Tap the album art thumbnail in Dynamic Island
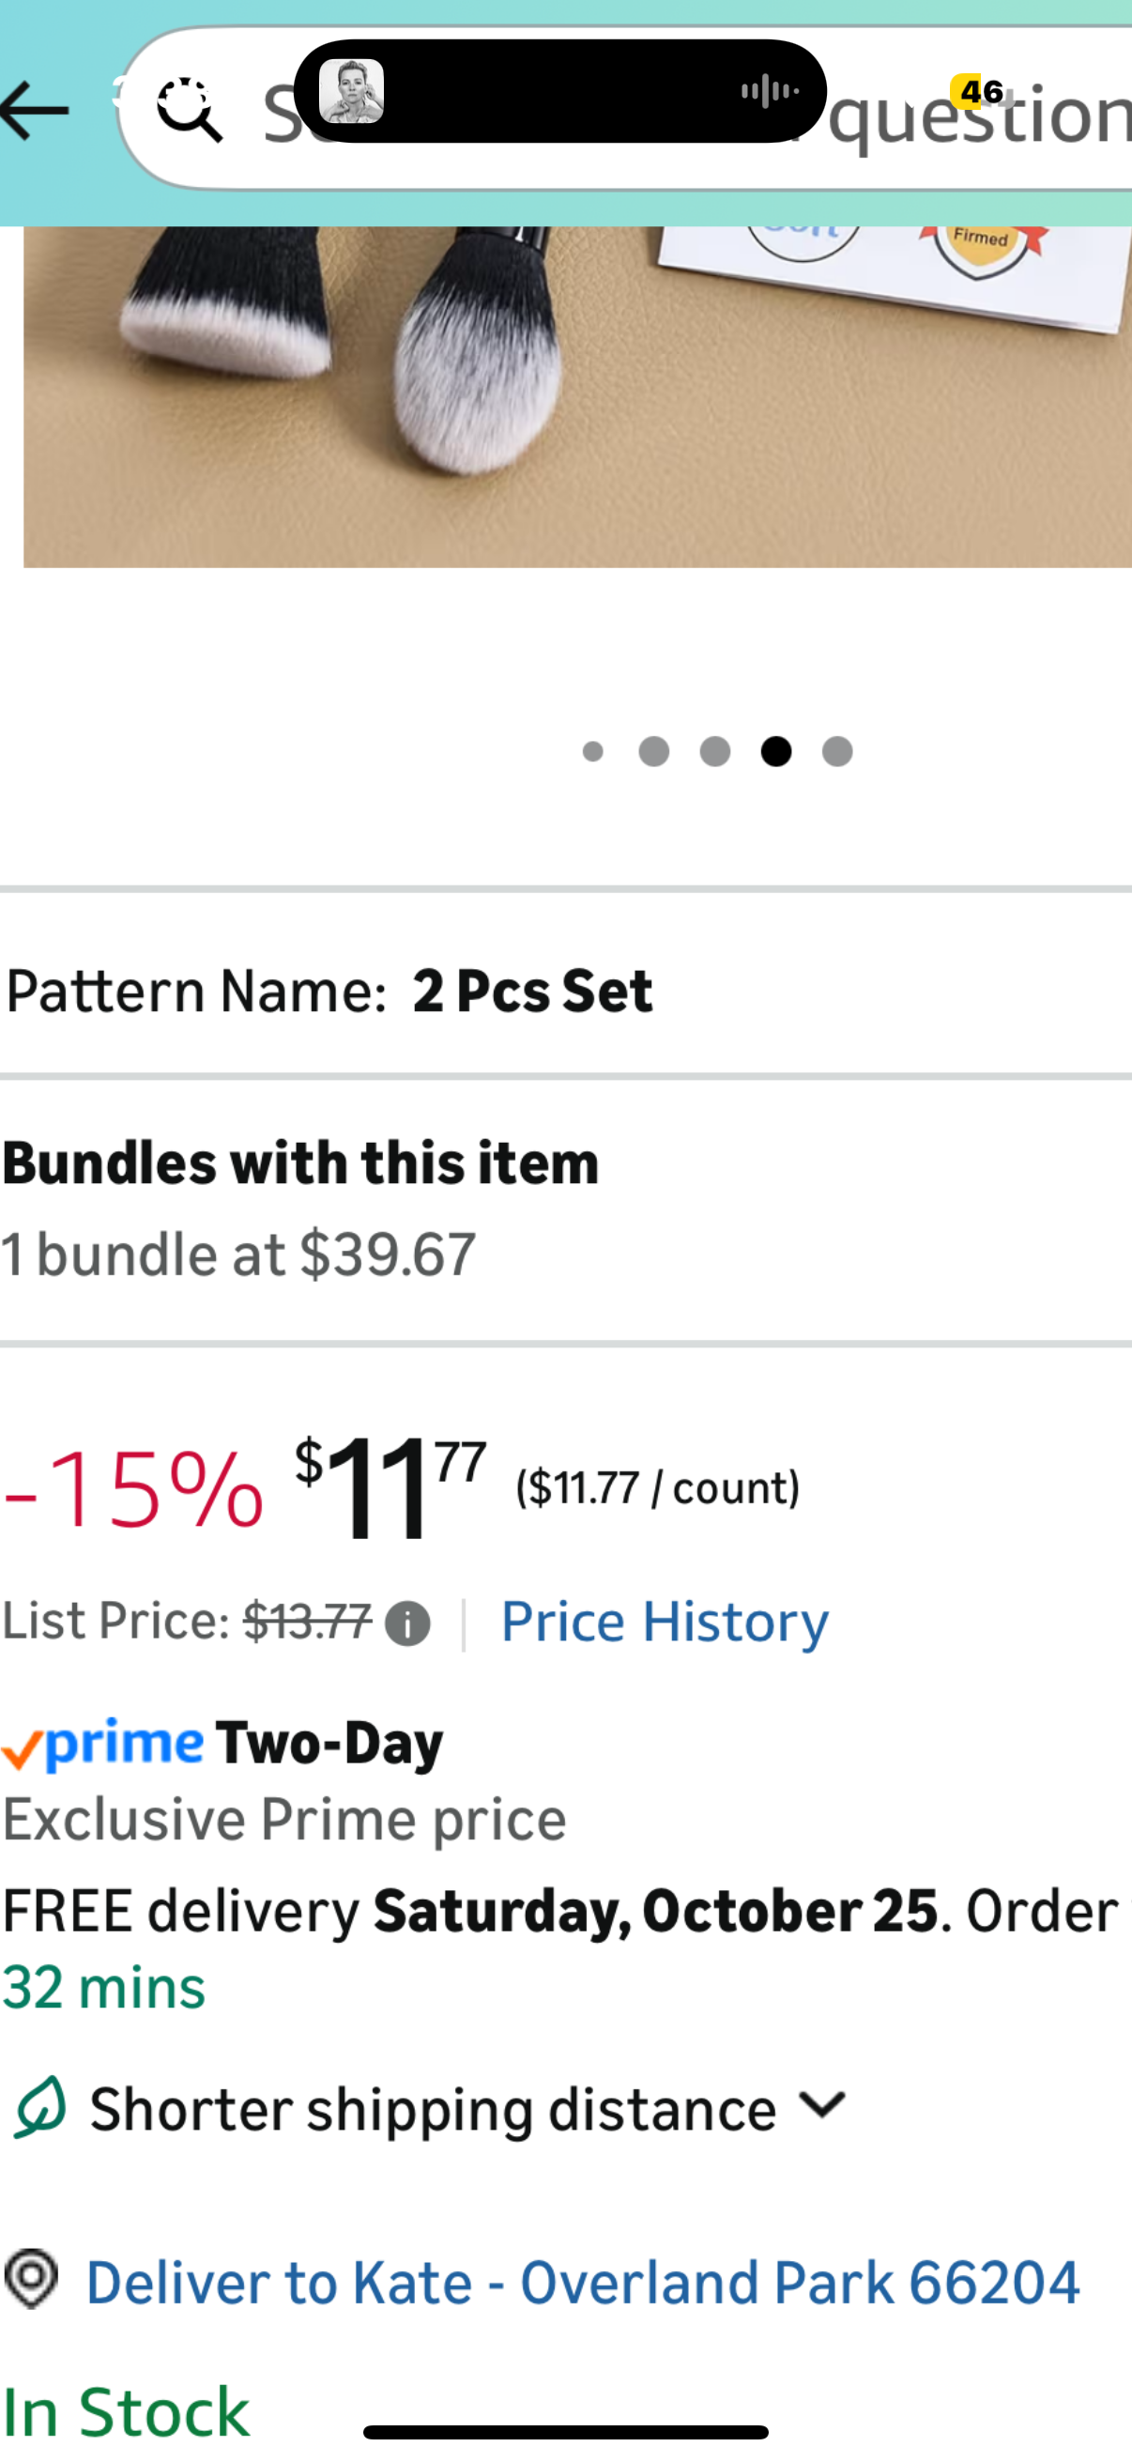 click(x=352, y=92)
